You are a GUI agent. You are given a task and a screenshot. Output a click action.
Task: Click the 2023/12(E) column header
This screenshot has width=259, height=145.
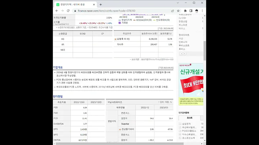click(x=96, y=102)
